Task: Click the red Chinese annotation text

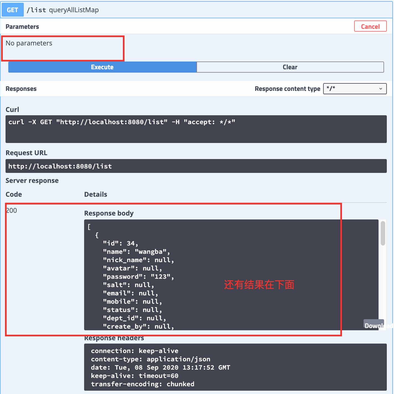Action: click(x=259, y=285)
